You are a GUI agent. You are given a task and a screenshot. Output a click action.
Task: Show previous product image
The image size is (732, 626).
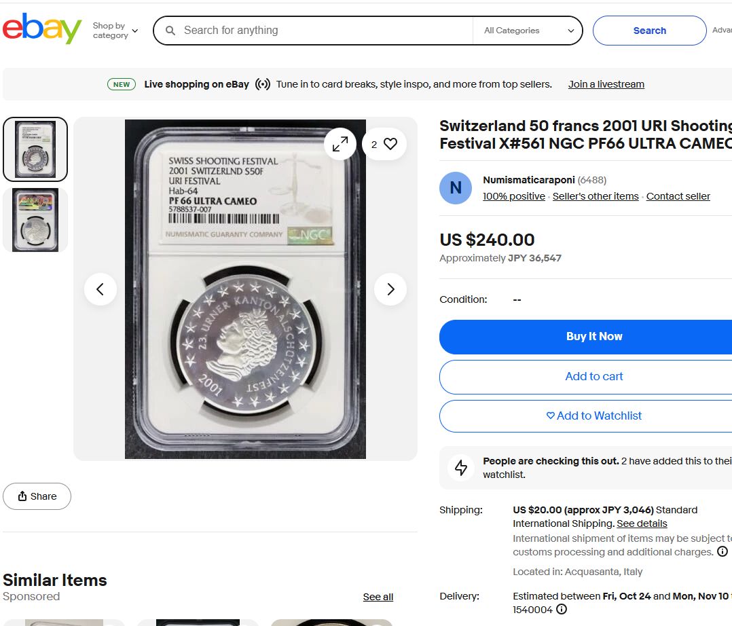[100, 289]
